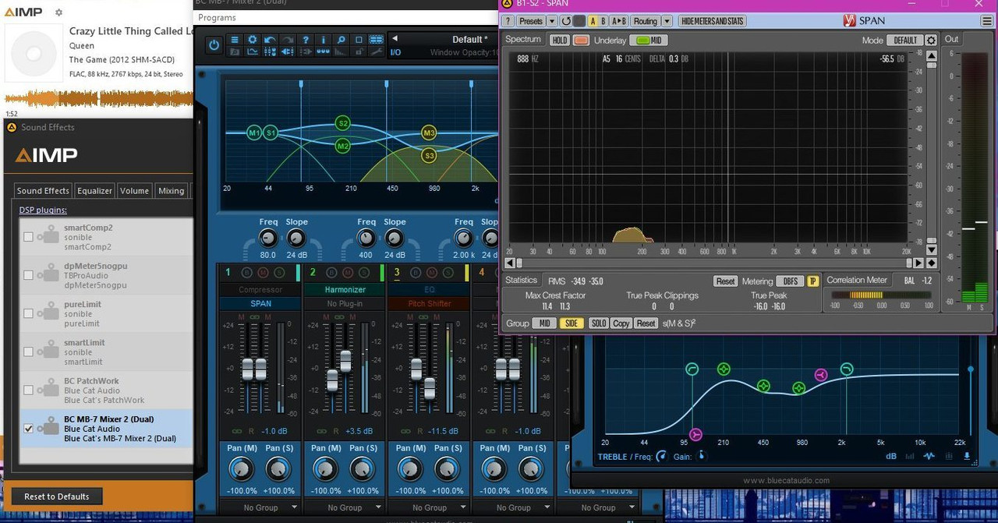Switch to the Mixing tab in AIMP
This screenshot has width=998, height=523.
[x=171, y=190]
